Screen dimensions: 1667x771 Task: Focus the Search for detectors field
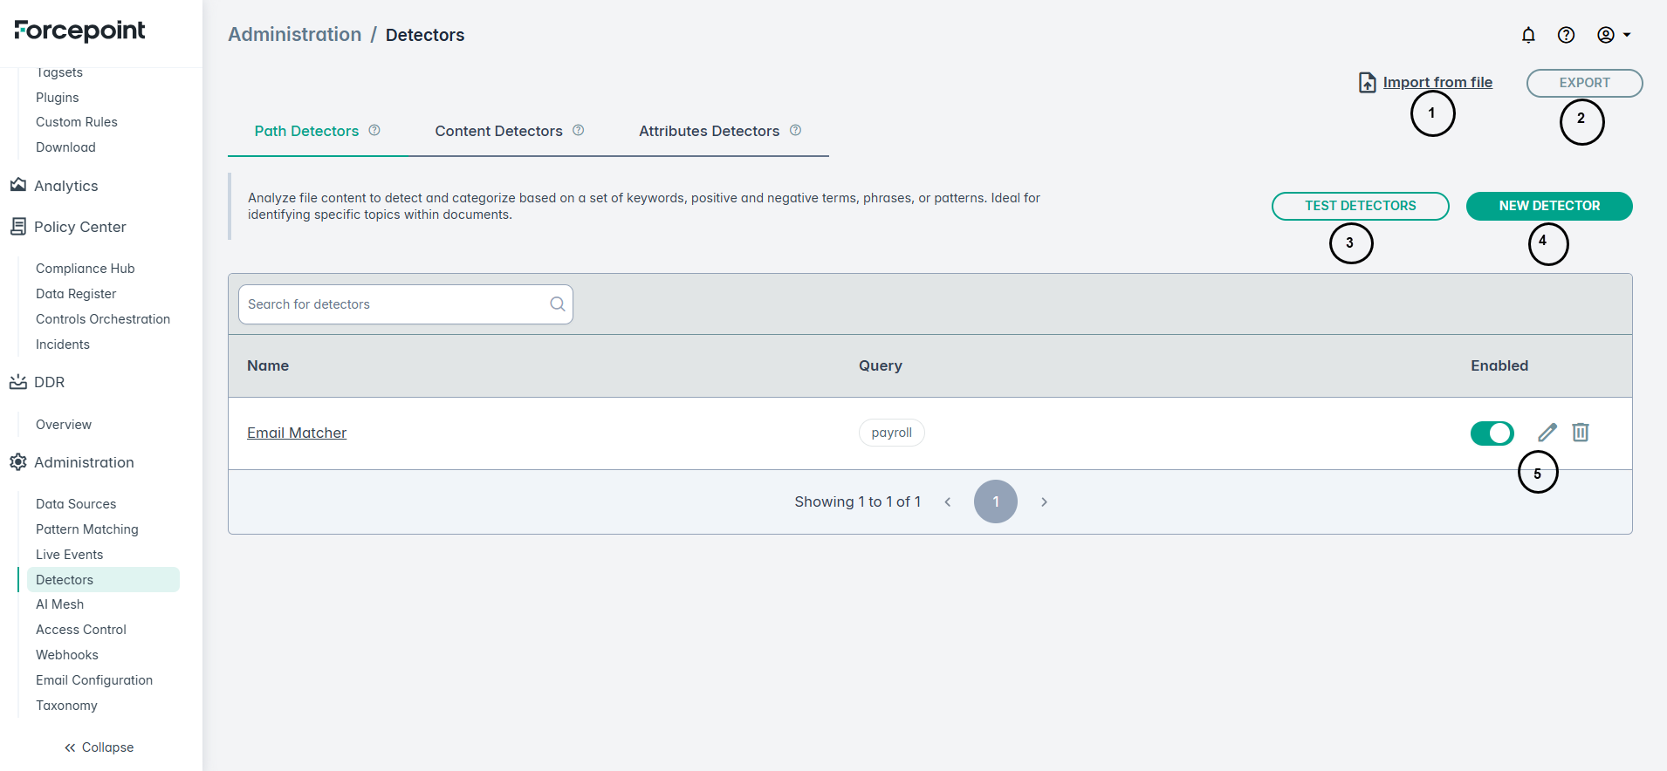pos(393,304)
